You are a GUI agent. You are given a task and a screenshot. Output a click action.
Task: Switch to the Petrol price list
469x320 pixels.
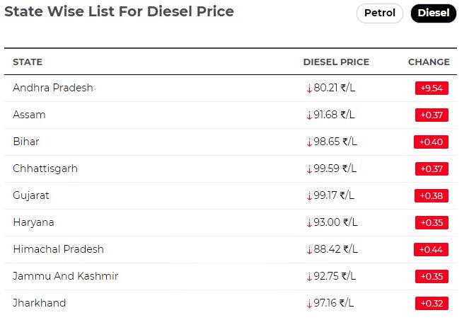(380, 13)
